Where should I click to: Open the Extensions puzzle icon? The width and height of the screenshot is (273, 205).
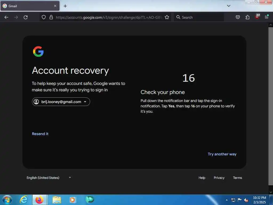pyautogui.click(x=247, y=17)
